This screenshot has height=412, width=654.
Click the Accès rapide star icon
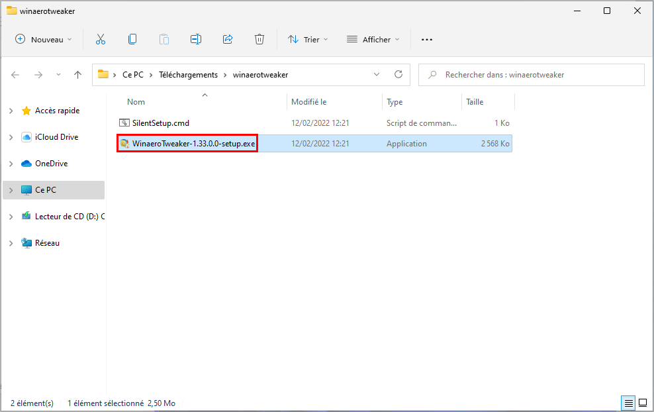coord(26,111)
